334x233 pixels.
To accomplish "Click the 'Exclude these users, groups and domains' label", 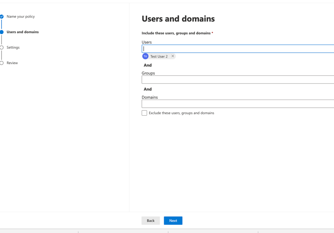I will 181,113.
